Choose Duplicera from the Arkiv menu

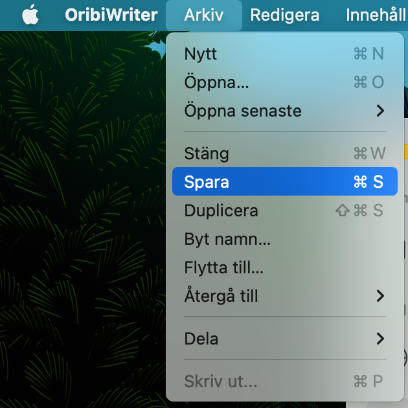(285, 210)
